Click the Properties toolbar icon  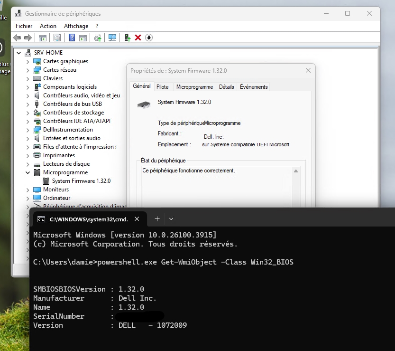(57, 38)
